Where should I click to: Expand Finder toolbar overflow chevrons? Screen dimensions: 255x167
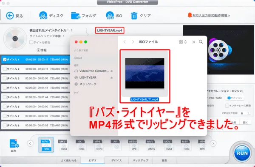point(194,42)
